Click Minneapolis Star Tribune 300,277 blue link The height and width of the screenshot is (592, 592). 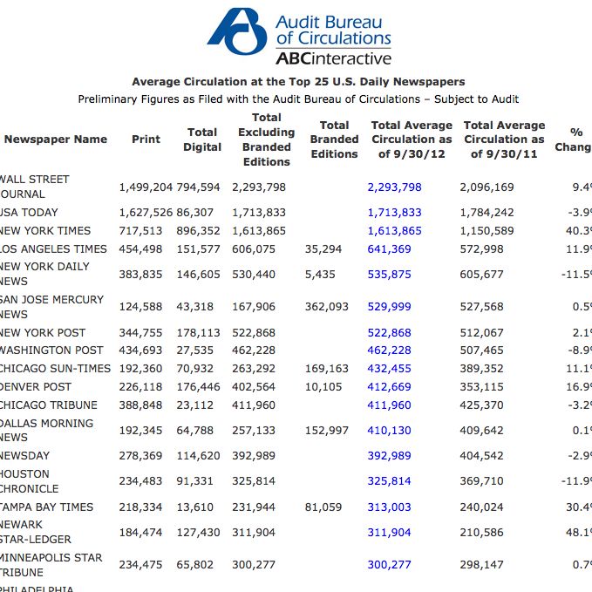[389, 564]
